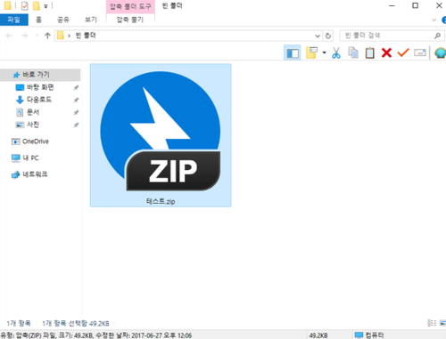Cut the selection with the scissors icon
This screenshot has height=339, width=446.
pyautogui.click(x=336, y=53)
